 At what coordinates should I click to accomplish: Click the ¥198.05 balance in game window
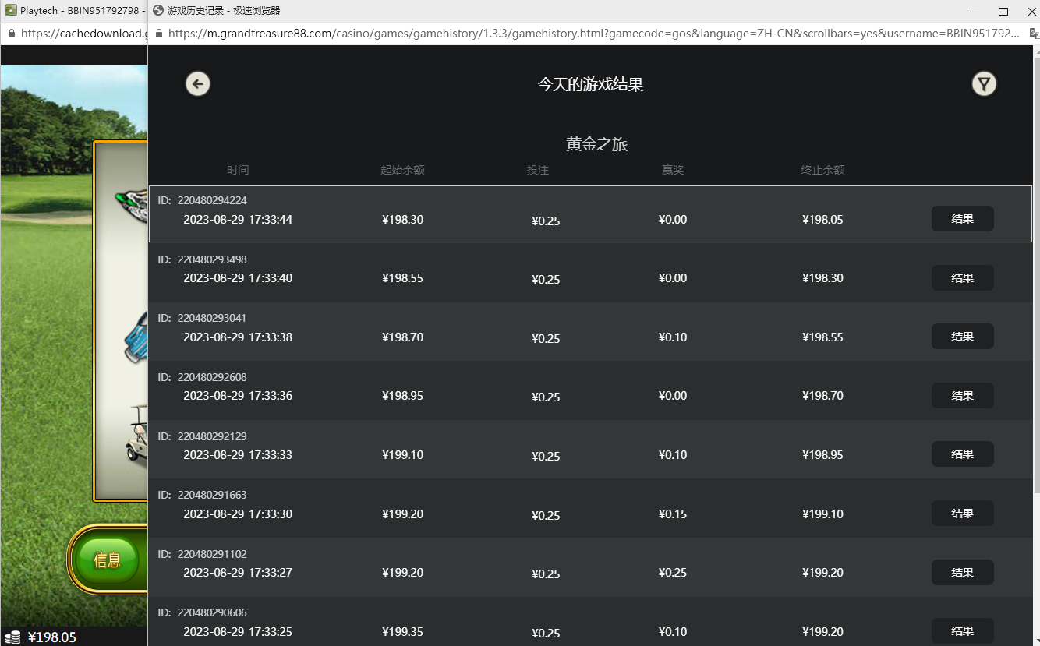51,637
